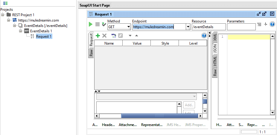Click the stop request square icon
Image resolution: width=277 pixels, height=135 pixels.
[97, 24]
